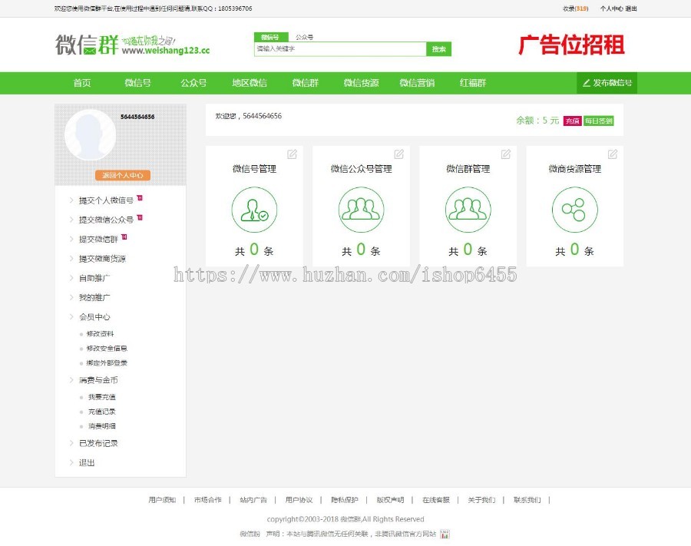Collapse the 会员中心 chevron
Viewport: 691px width, 546px height.
[71, 316]
